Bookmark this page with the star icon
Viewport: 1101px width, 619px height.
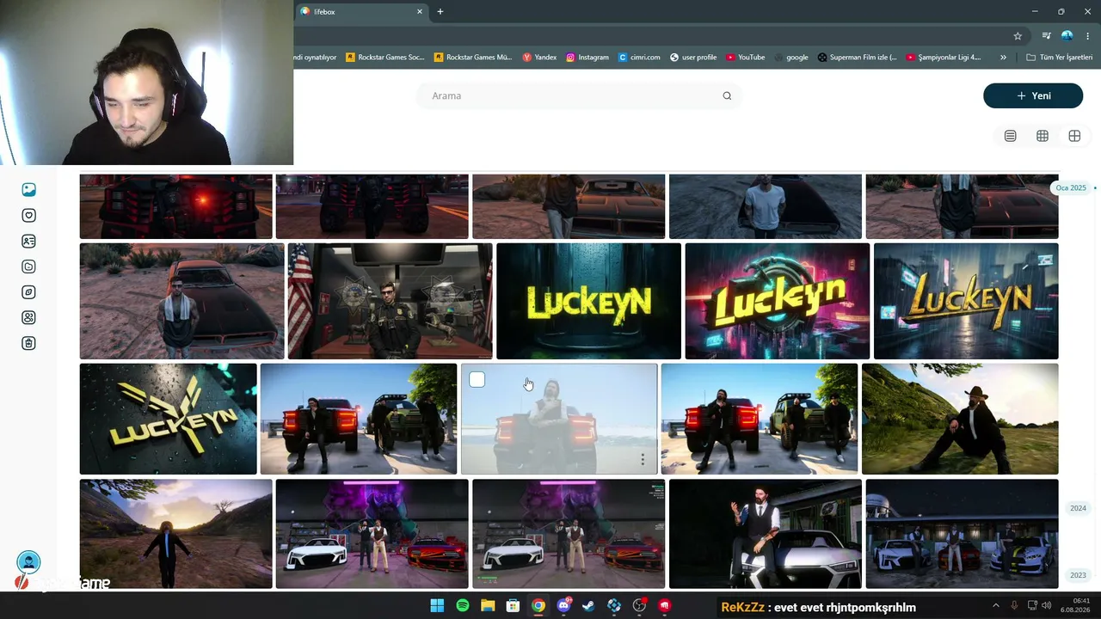coord(1018,36)
